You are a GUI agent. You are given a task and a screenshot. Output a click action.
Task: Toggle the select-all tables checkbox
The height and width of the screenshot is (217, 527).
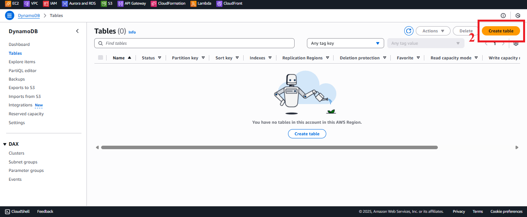point(101,58)
